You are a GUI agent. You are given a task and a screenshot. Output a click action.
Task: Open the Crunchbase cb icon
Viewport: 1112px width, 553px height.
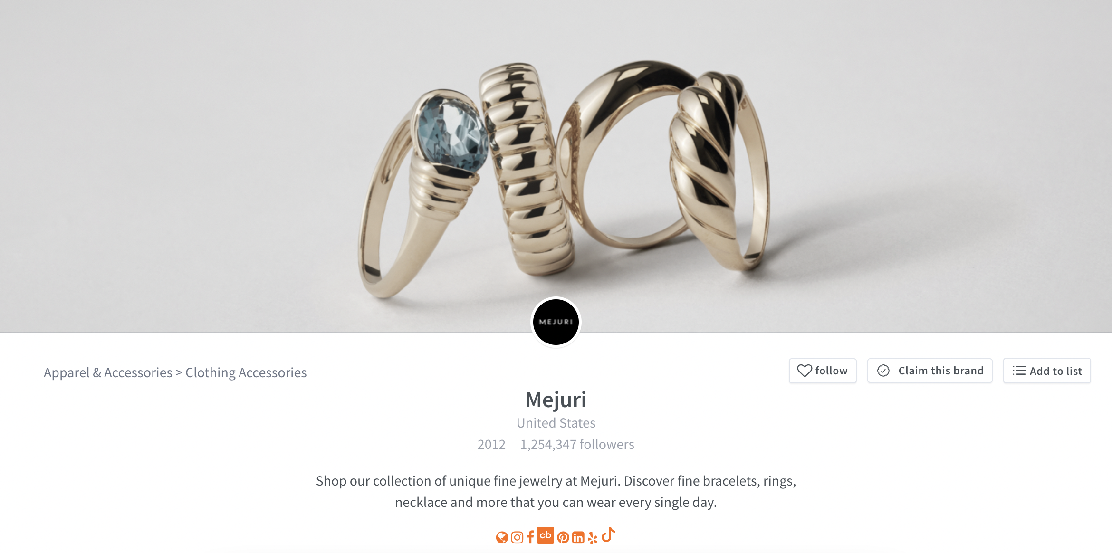point(546,535)
